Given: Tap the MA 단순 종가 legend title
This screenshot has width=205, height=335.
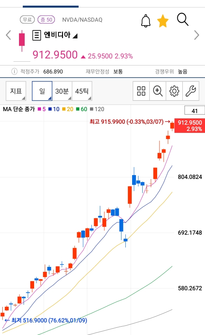Looking at the screenshot, I should coord(19,109).
